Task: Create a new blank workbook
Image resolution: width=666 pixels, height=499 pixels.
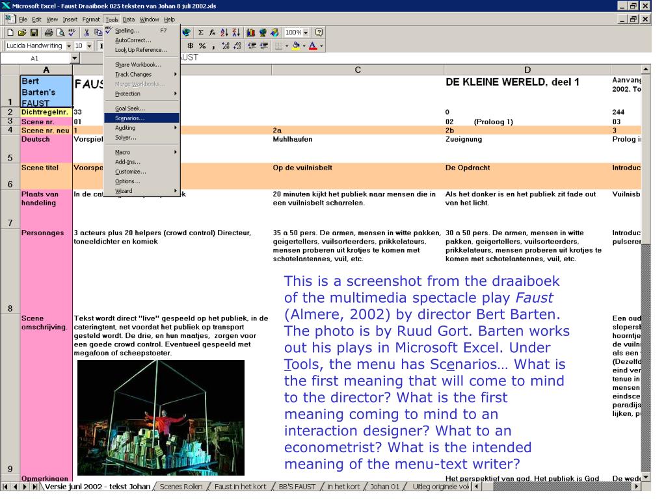Action: tap(10, 32)
